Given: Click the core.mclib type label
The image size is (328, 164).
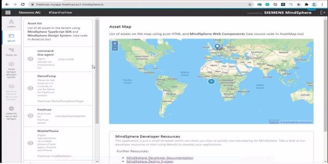Looking at the screenshot, I should click(x=66, y=59).
